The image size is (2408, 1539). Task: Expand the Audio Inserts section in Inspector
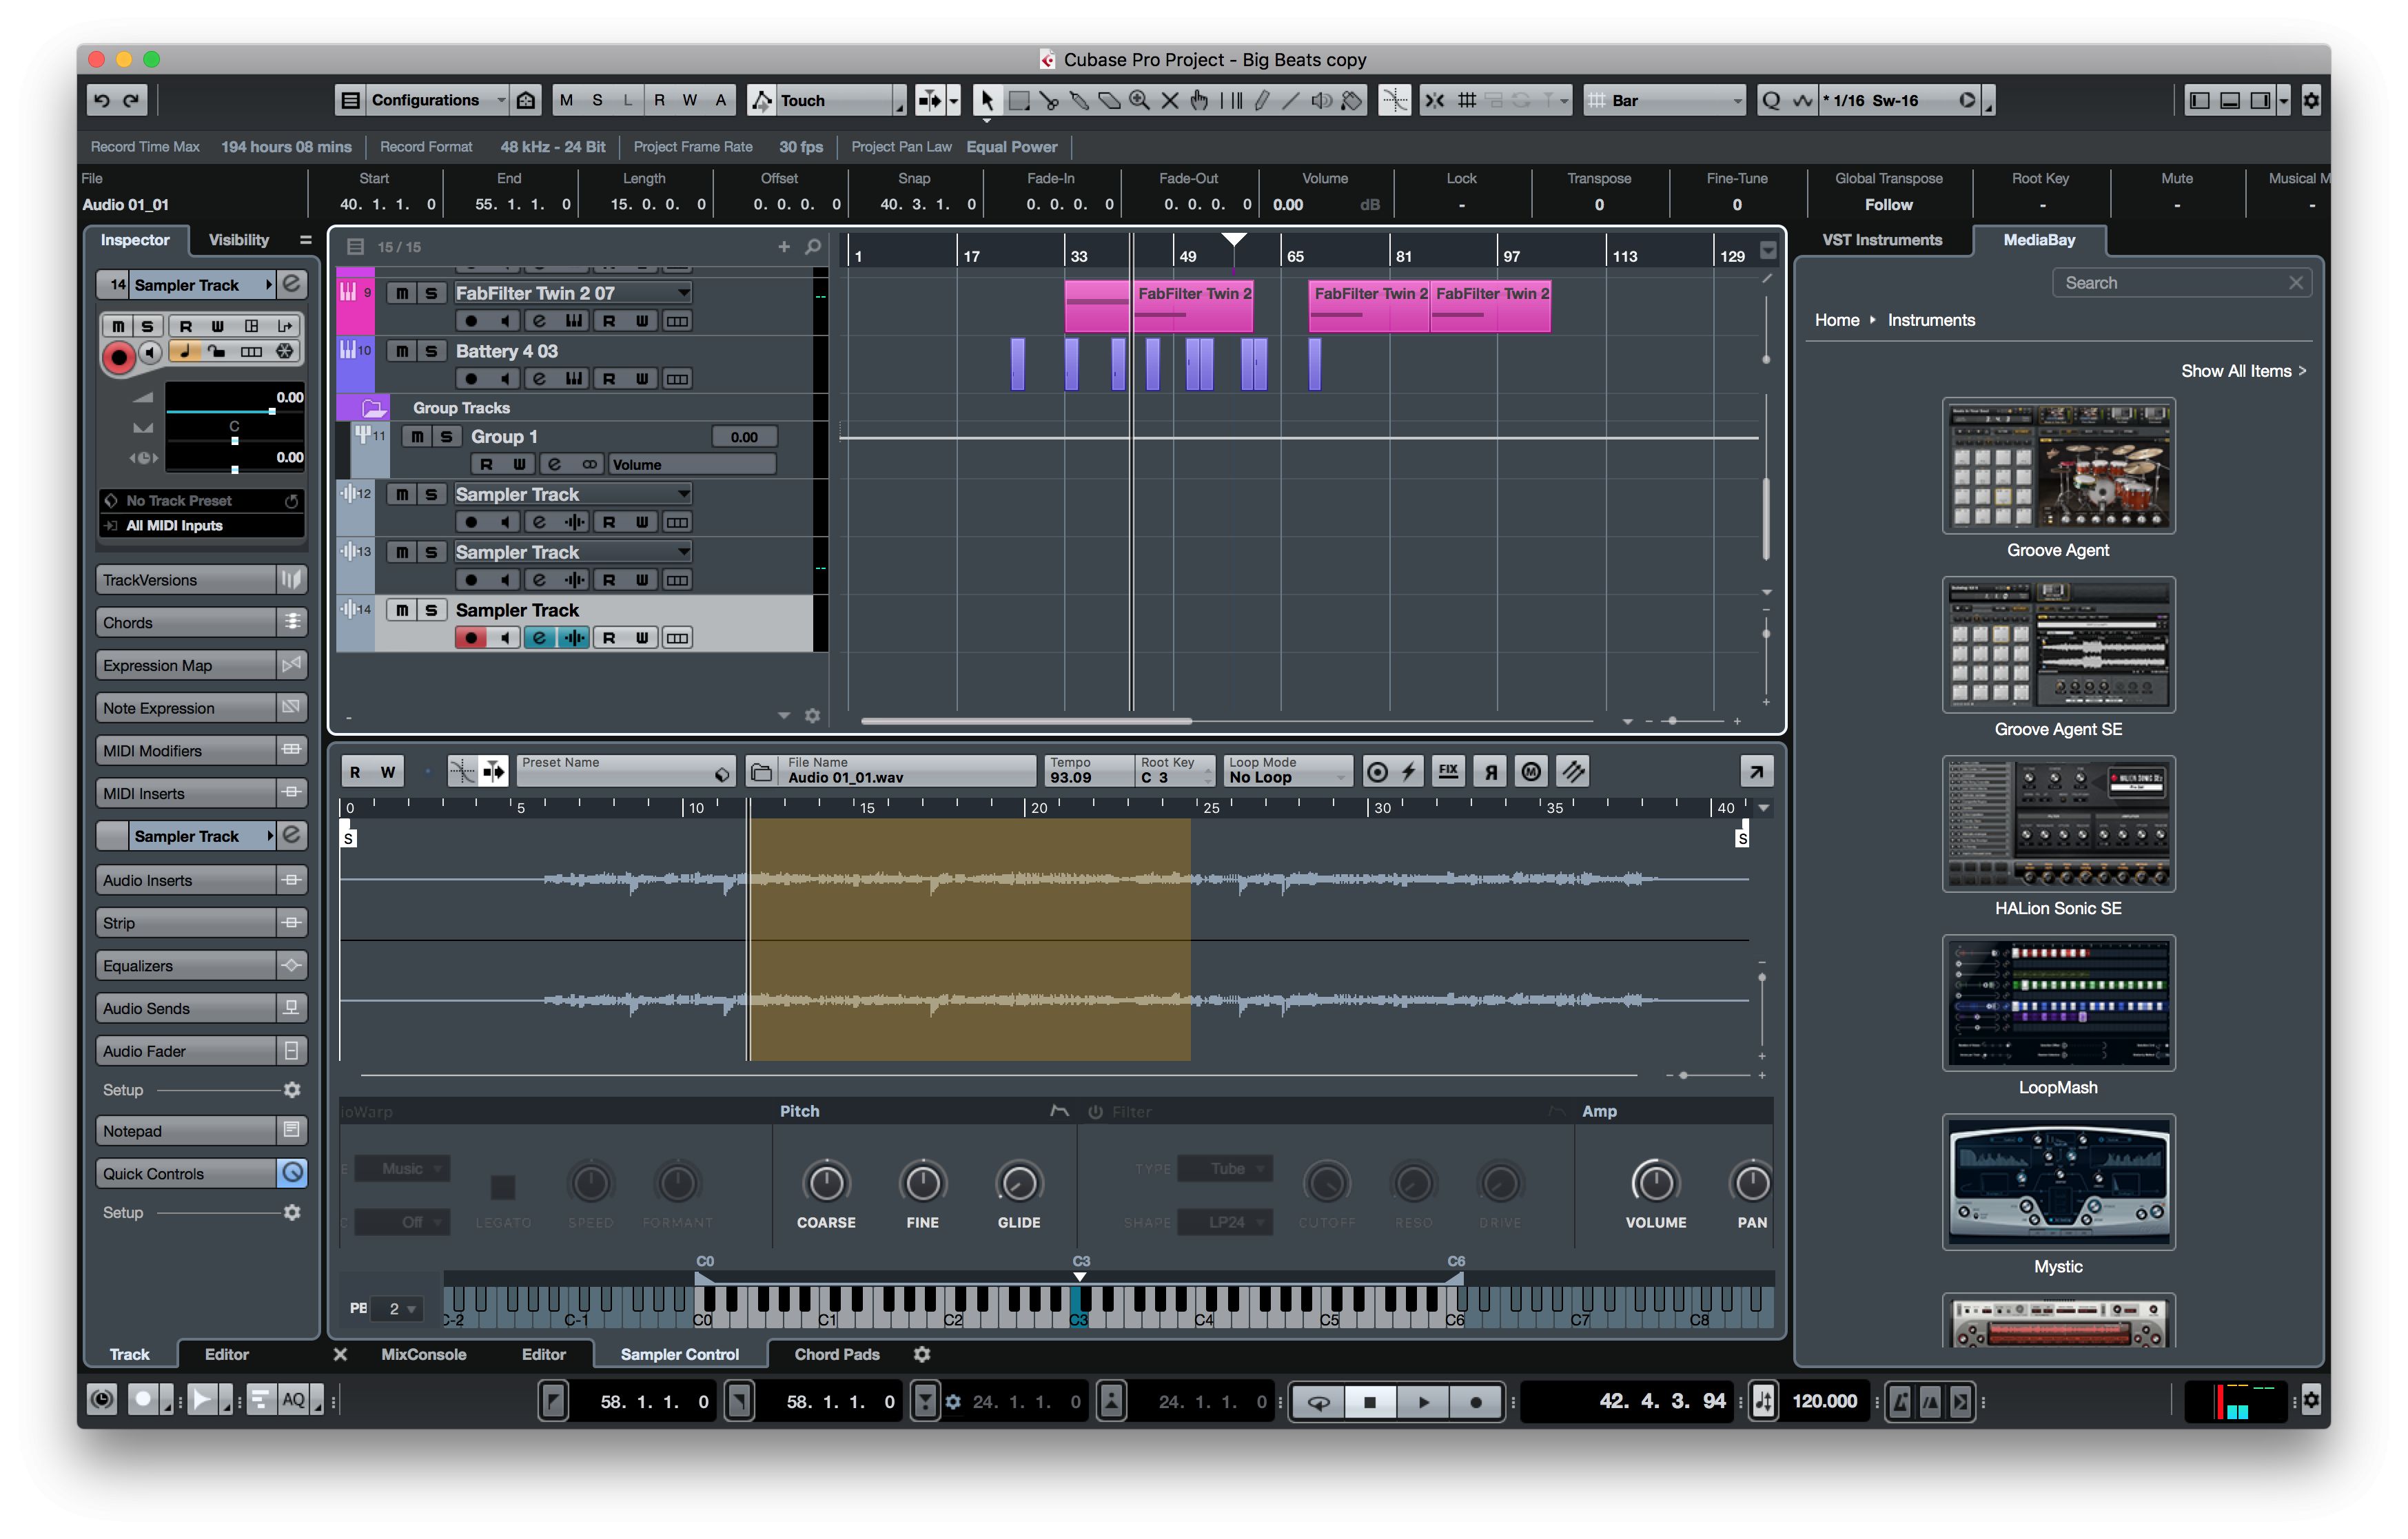(176, 878)
